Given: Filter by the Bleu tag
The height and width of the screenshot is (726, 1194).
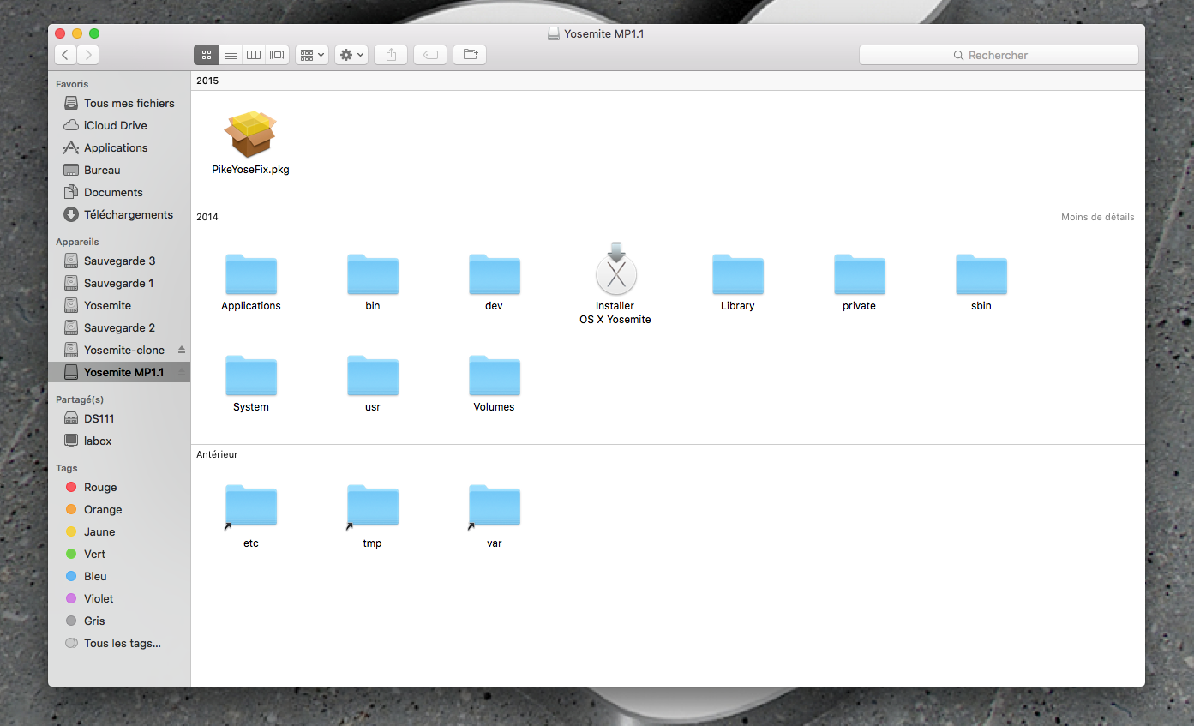Looking at the screenshot, I should click(119, 576).
